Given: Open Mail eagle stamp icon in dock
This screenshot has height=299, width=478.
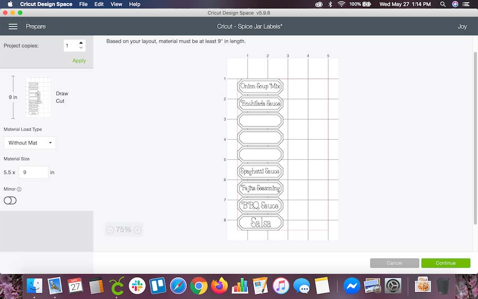Looking at the screenshot, I should tap(55, 286).
